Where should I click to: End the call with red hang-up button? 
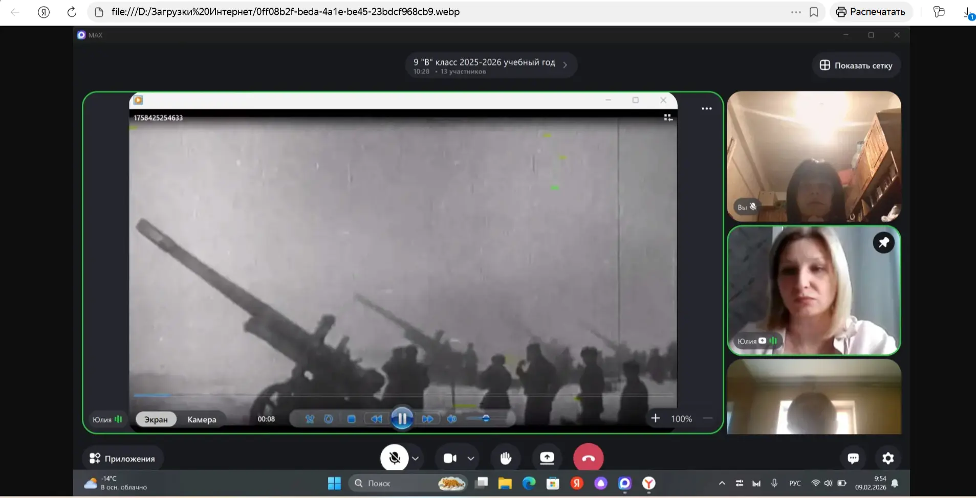coord(588,458)
